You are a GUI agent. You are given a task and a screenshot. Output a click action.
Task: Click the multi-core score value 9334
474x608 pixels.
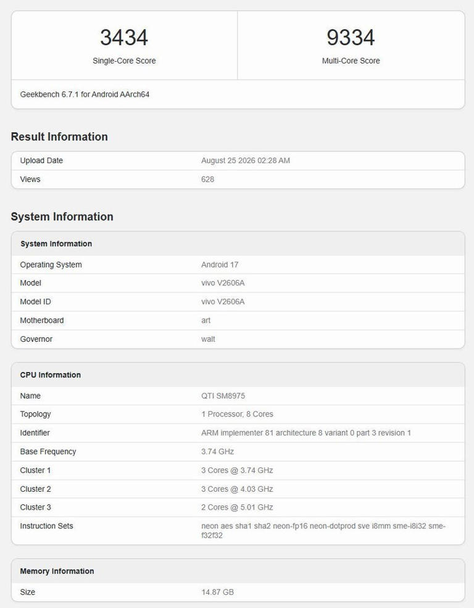click(351, 38)
